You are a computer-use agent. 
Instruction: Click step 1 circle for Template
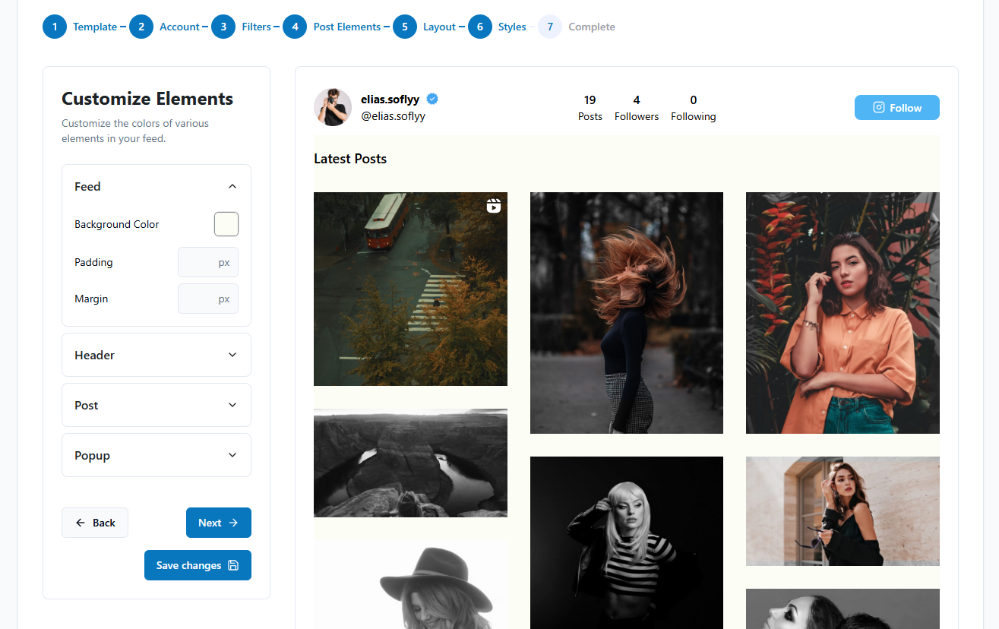point(55,27)
